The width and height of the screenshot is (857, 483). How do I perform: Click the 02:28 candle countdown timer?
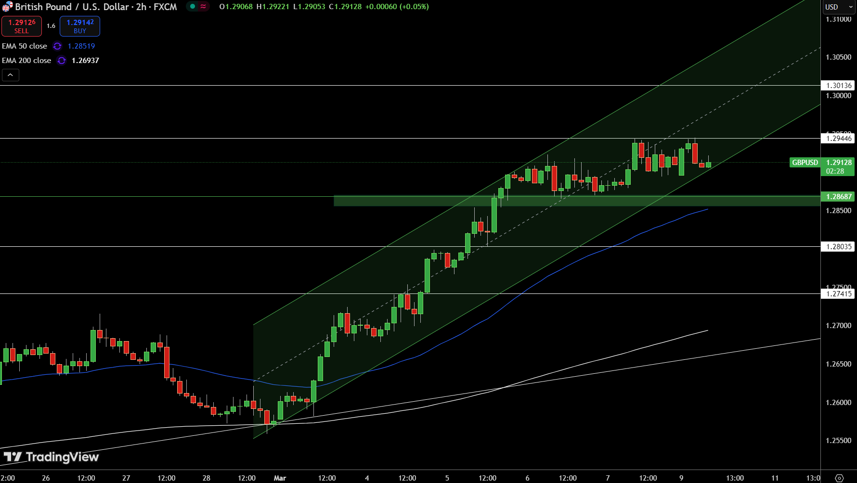pos(835,171)
